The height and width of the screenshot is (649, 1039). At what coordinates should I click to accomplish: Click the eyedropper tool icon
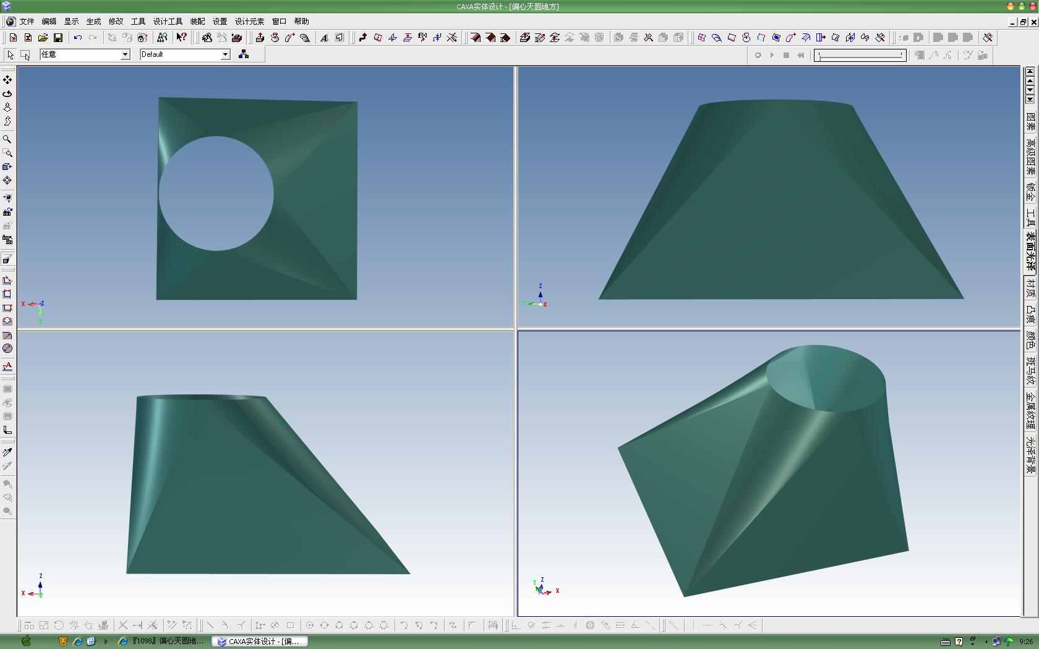pos(7,452)
